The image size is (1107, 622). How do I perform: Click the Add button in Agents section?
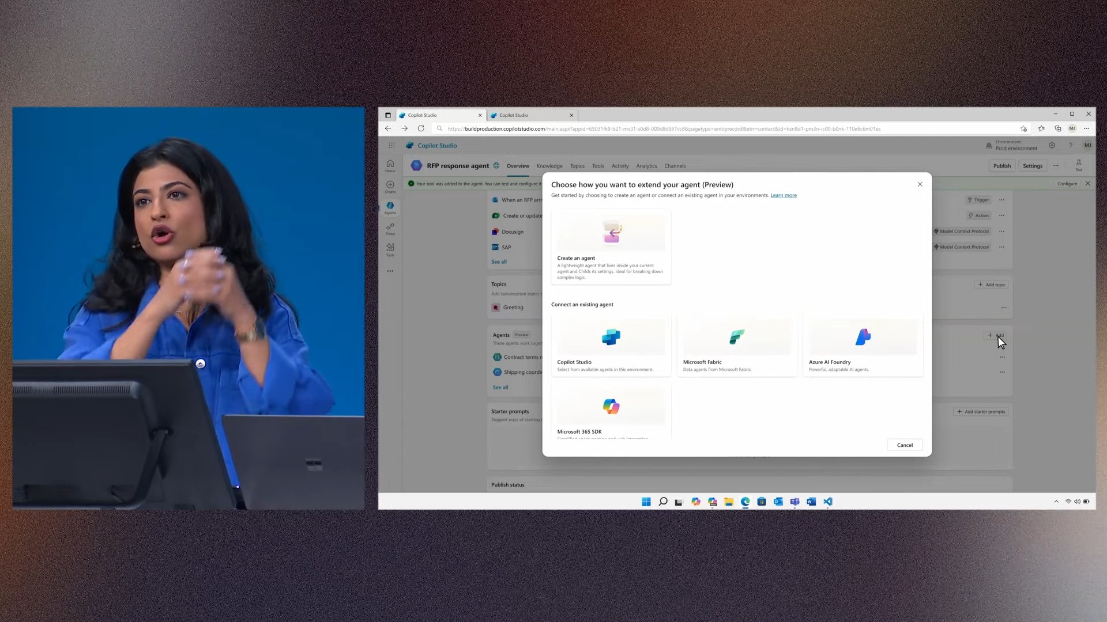tap(996, 335)
